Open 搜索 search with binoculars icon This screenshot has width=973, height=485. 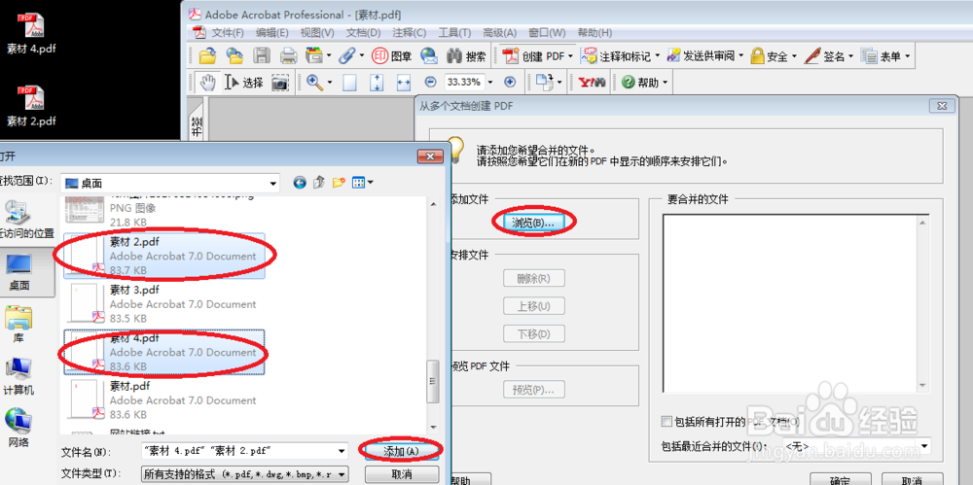(467, 56)
